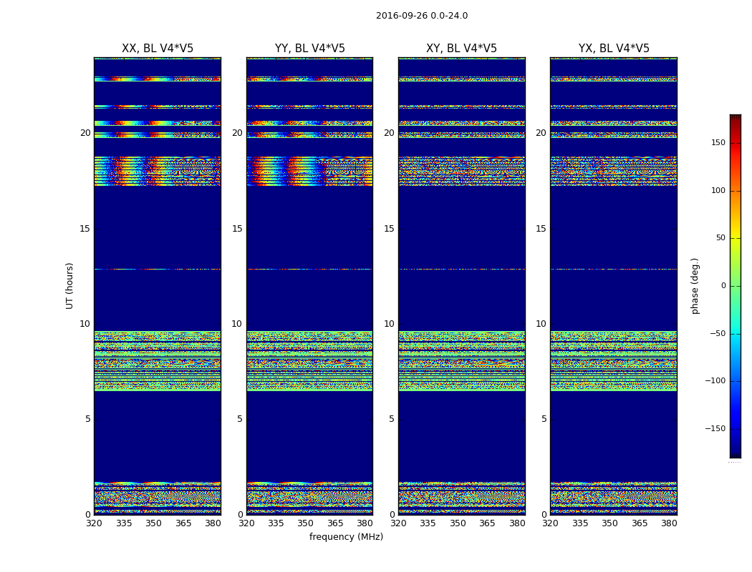752x572 pixels.
Task: Click the 150 tick label on the colorbar
Action: [717, 143]
